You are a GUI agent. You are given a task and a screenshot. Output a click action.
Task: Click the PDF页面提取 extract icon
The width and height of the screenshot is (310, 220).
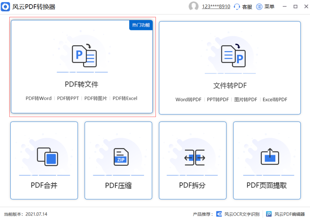tap(270, 157)
